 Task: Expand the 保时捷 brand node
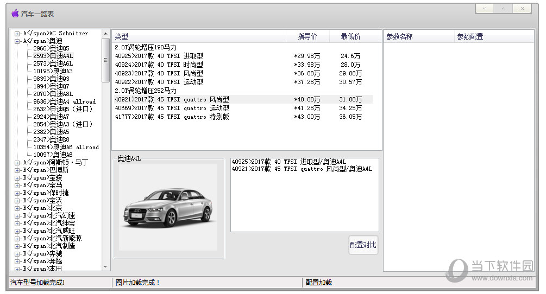pos(17,194)
